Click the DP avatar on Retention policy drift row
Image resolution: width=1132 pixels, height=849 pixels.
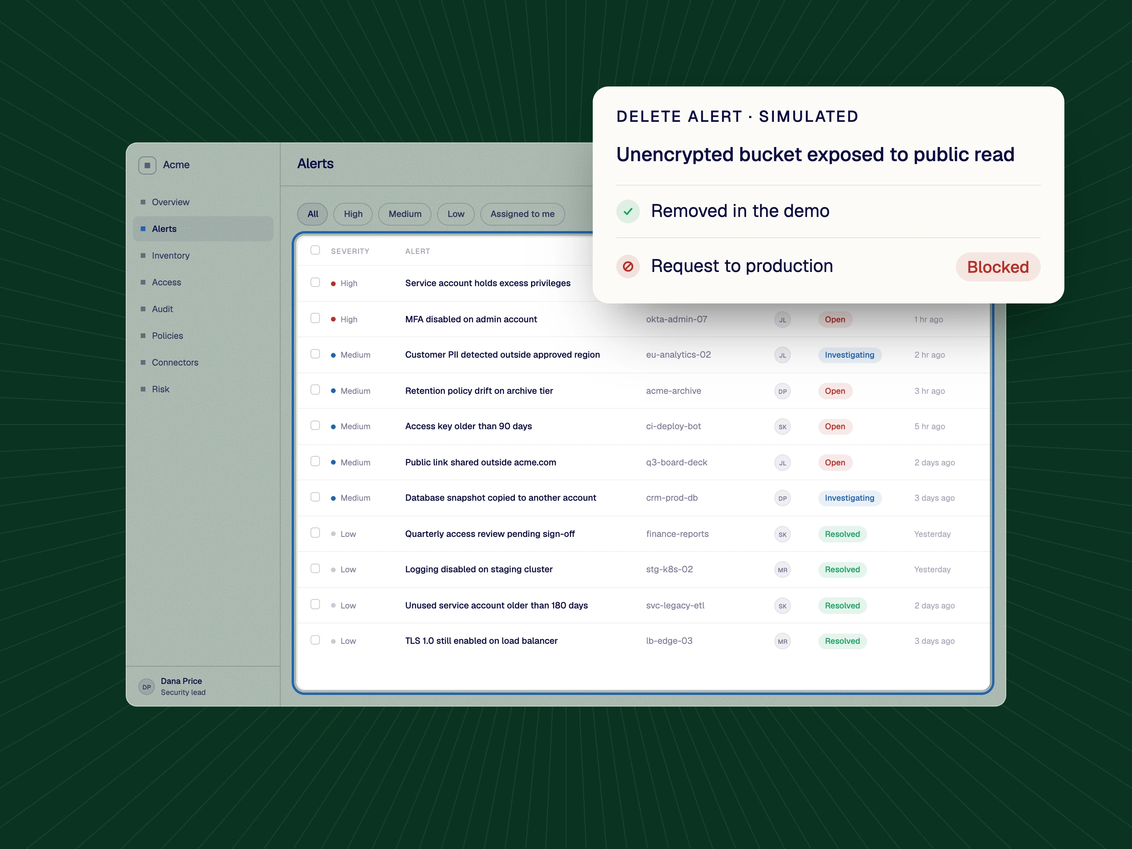tap(783, 391)
